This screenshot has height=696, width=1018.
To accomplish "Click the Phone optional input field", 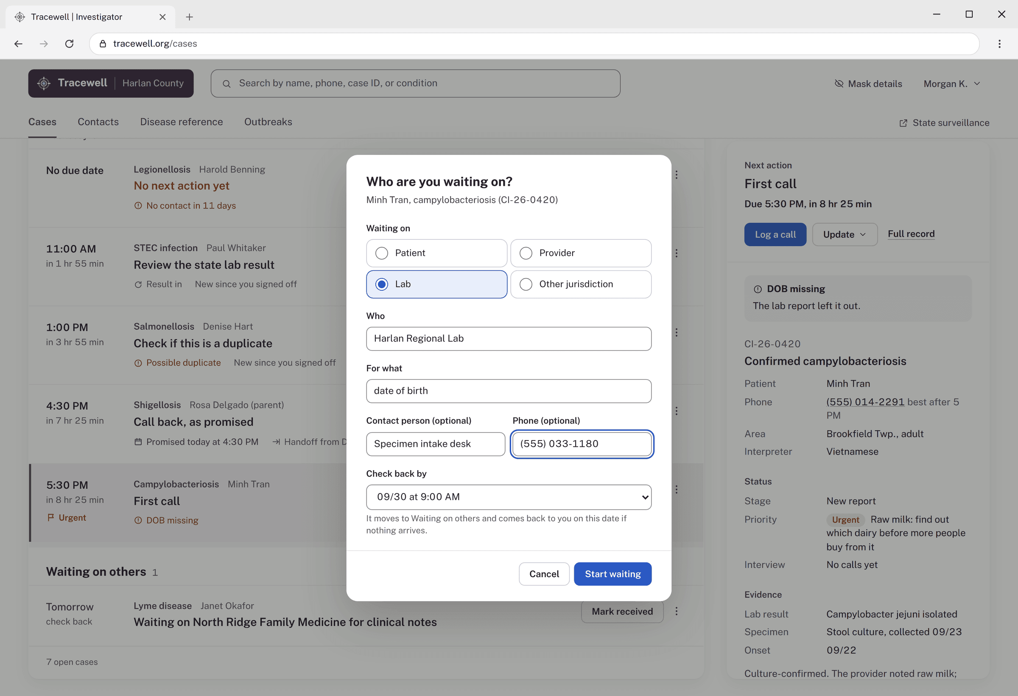I will pos(582,443).
